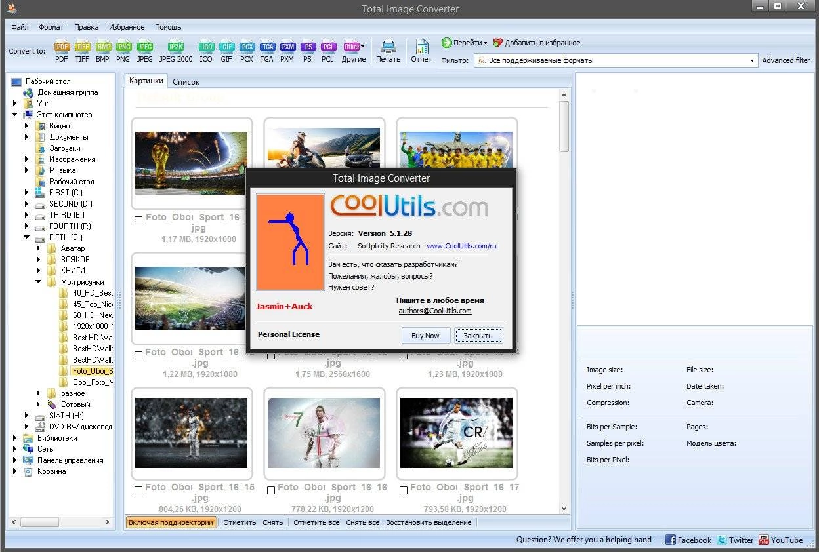Switch to the Картинки tab
The height and width of the screenshot is (552, 819).
tap(146, 81)
